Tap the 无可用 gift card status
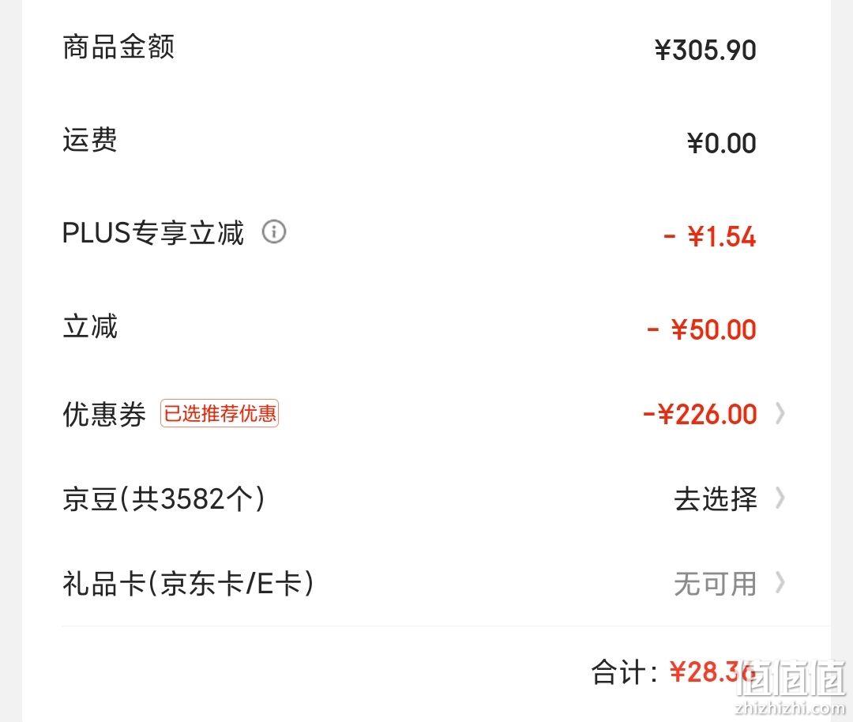 (x=716, y=584)
